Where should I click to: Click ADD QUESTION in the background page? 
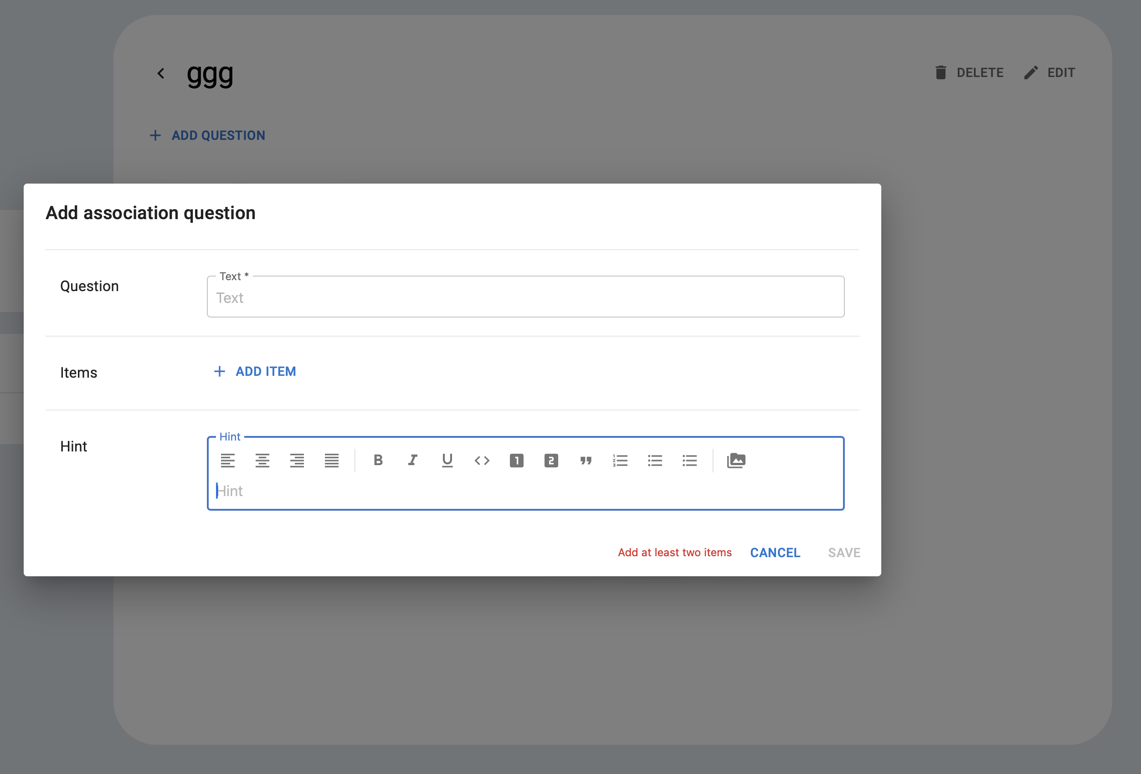(207, 135)
